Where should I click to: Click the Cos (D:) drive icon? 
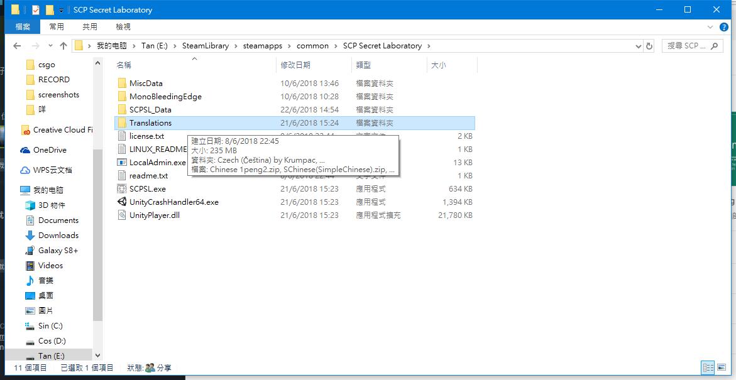pyautogui.click(x=31, y=341)
